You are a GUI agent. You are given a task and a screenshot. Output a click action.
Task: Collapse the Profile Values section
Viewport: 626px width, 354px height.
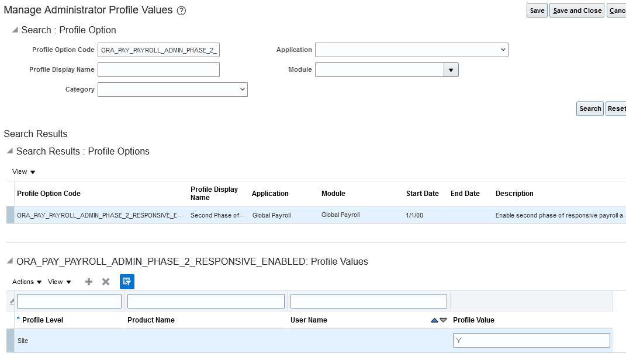(x=9, y=261)
